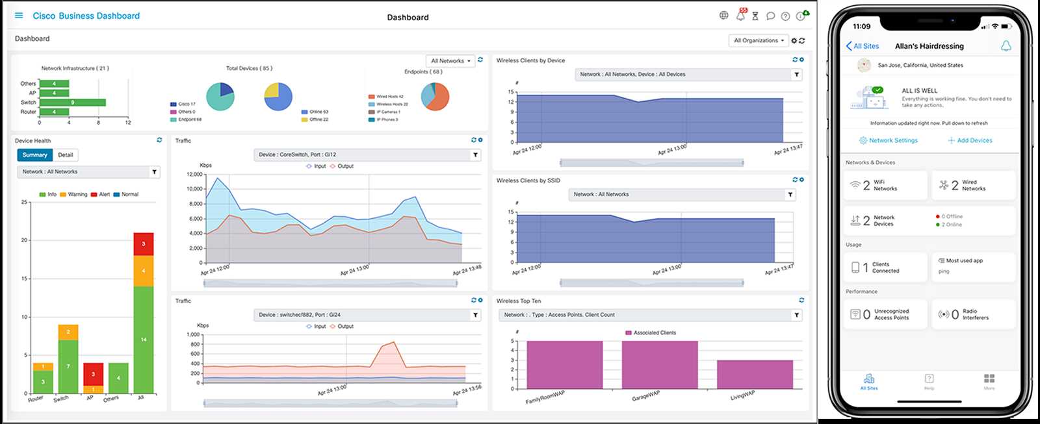Open the feedback chat bubble icon
This screenshot has width=1040, height=424.
pyautogui.click(x=770, y=16)
